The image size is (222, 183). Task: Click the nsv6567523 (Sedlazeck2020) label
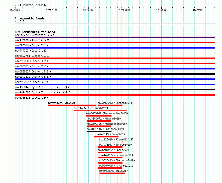34,35
